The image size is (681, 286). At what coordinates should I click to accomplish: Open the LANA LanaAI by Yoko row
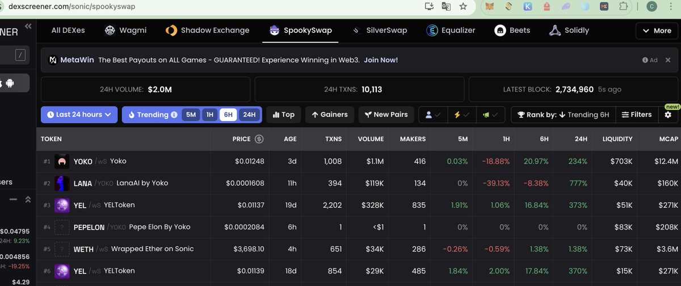pyautogui.click(x=359, y=183)
